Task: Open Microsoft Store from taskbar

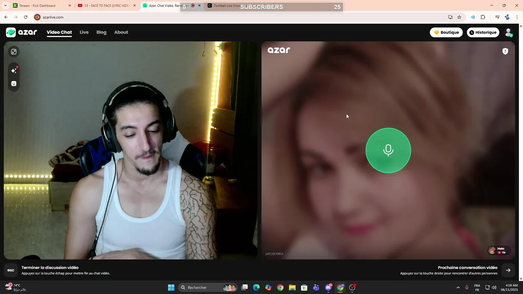Action: [x=304, y=287]
